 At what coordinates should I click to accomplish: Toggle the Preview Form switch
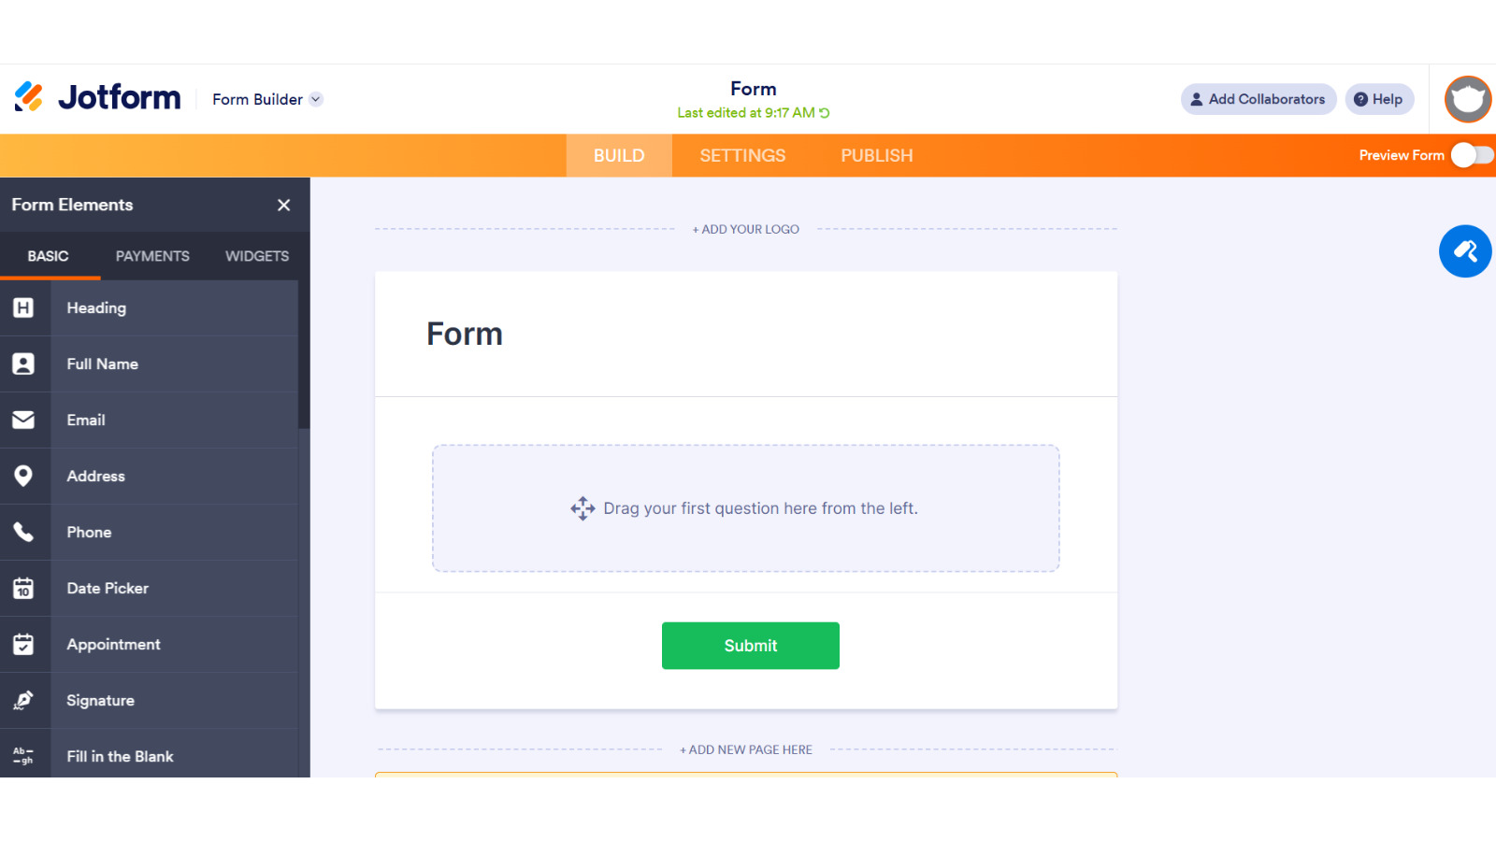tap(1473, 155)
